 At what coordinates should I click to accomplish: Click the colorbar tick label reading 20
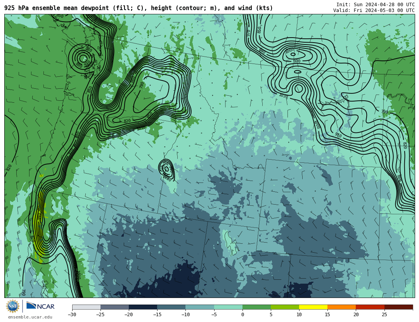[356, 315]
